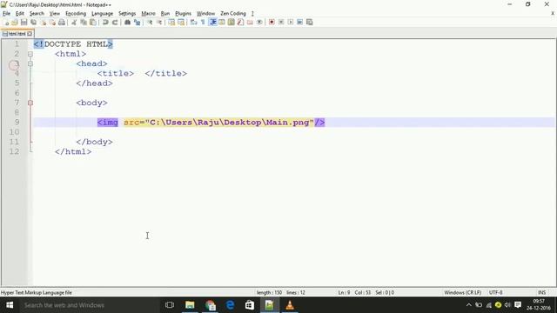This screenshot has width=557, height=313.
Task: Close the html.html tab with its X
Action: (x=30, y=34)
